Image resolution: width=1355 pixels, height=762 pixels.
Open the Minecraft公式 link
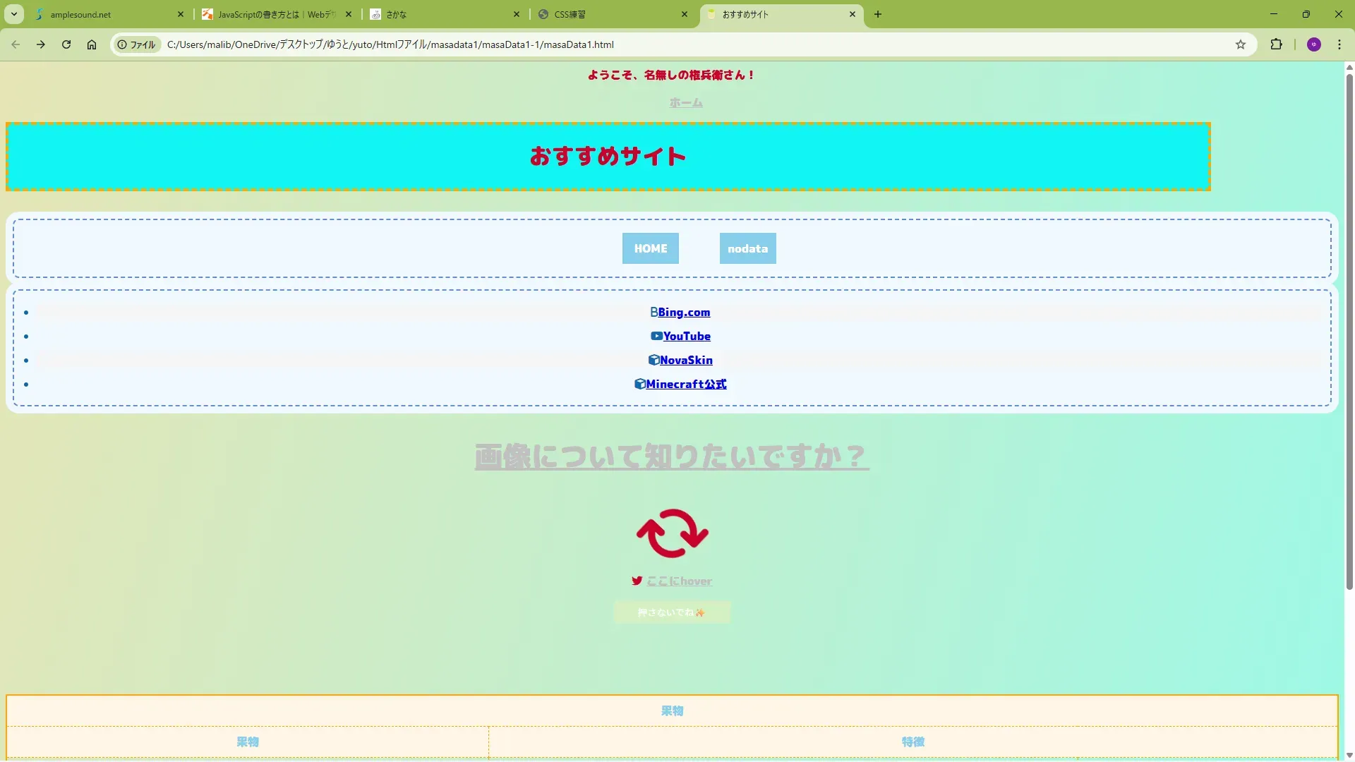click(685, 385)
